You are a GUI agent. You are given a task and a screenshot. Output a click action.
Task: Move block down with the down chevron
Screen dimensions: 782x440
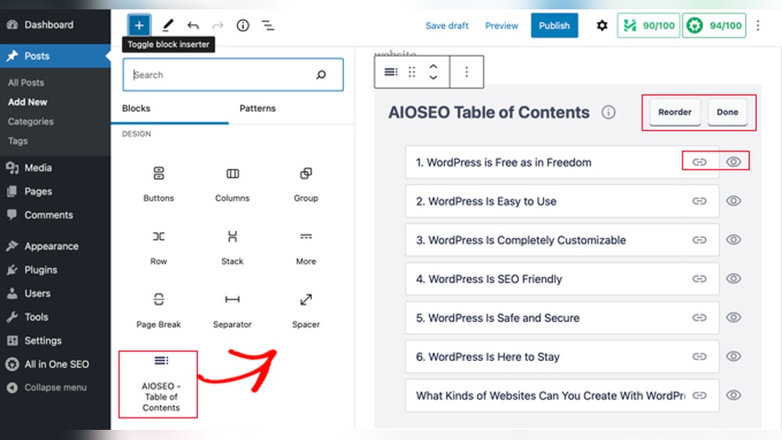[433, 77]
